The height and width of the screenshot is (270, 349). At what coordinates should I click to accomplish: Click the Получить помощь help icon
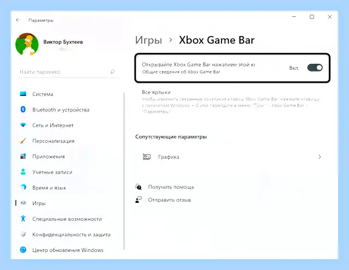139,187
